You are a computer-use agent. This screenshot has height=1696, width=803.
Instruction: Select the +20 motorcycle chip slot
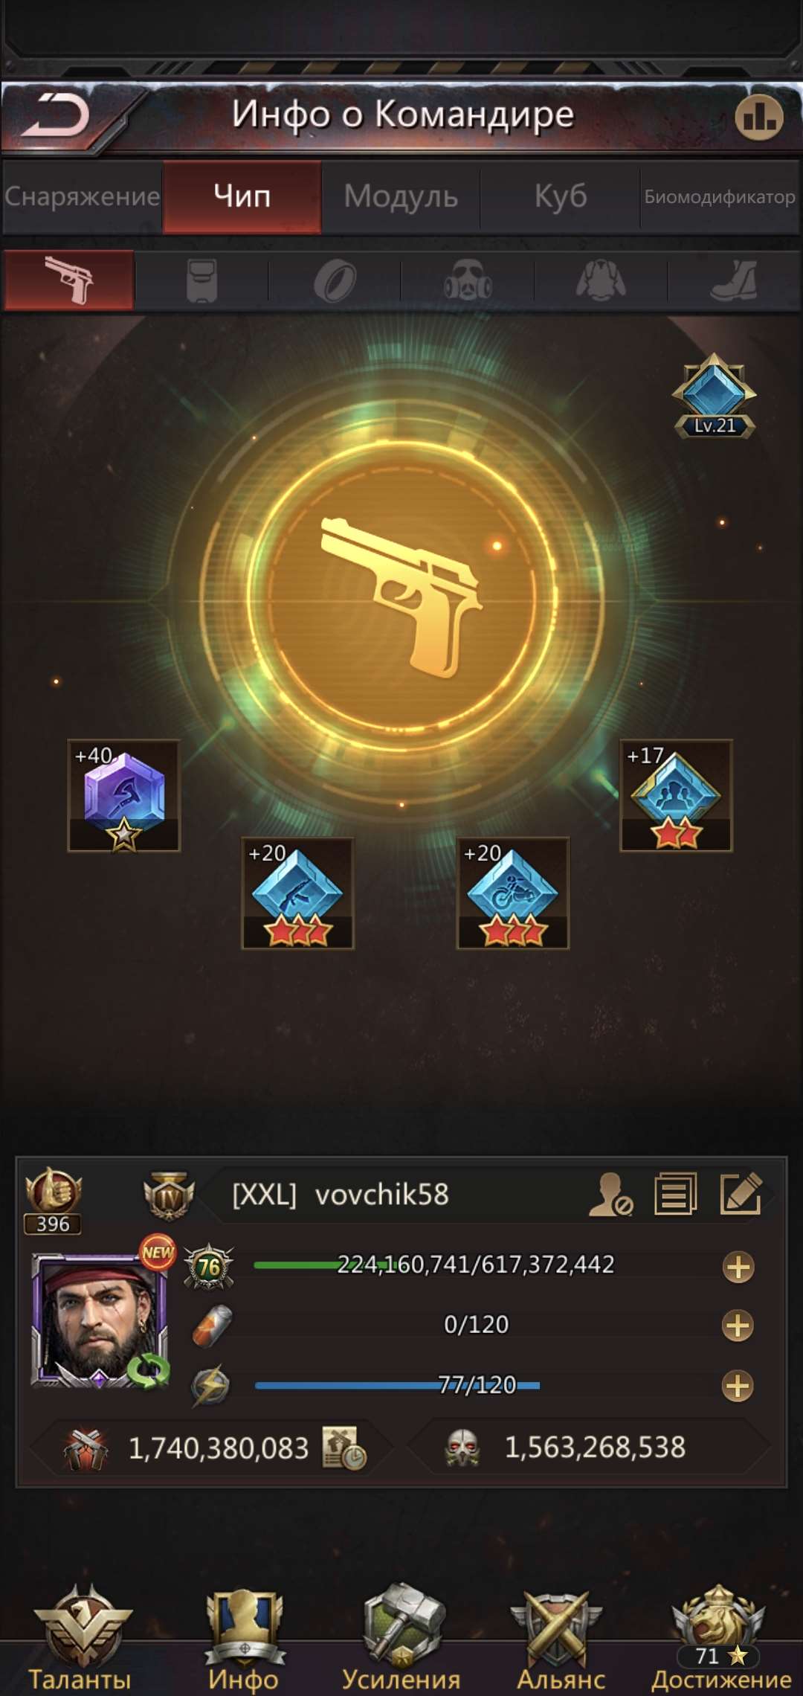(x=512, y=893)
